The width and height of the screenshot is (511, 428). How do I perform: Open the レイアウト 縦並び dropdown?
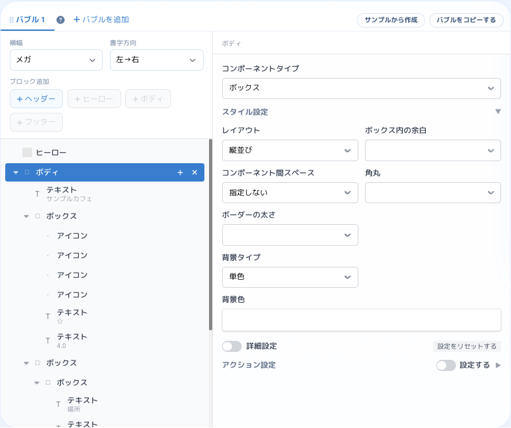pyautogui.click(x=290, y=150)
